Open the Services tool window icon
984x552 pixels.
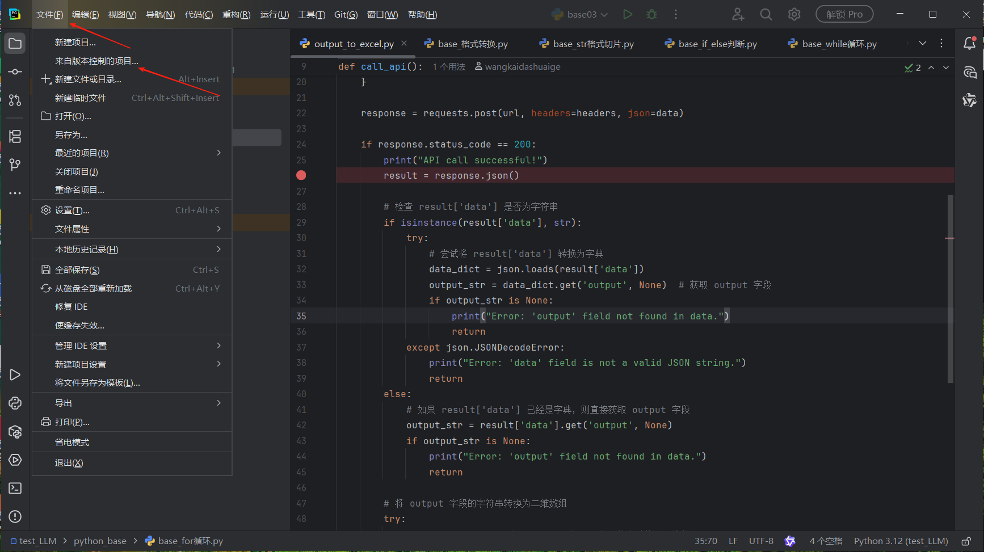pos(15,460)
